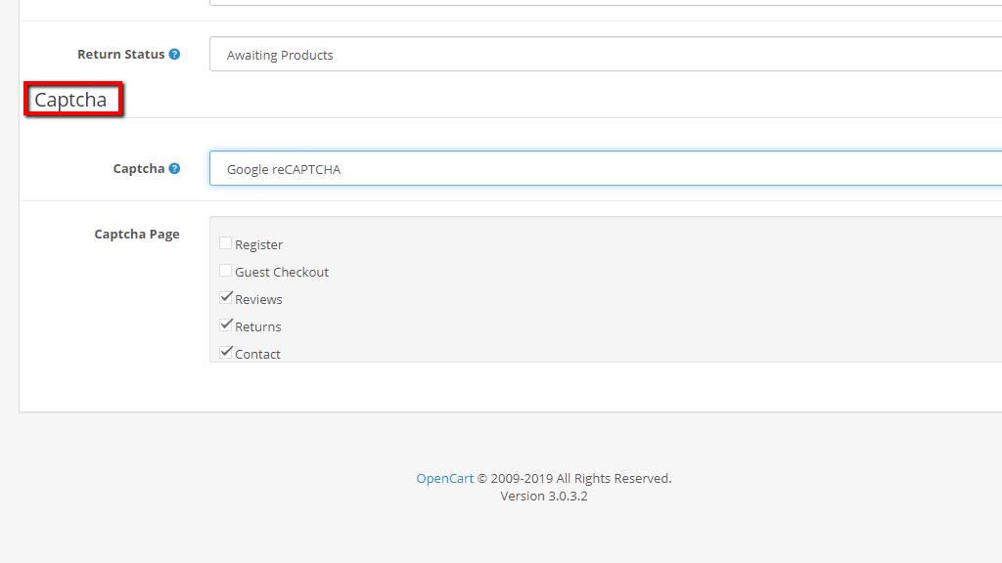Click the Version 3.0.3.2 footer text

click(x=543, y=496)
